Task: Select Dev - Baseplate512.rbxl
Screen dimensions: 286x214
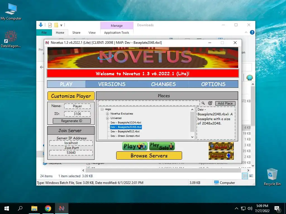Action: pyautogui.click(x=125, y=132)
